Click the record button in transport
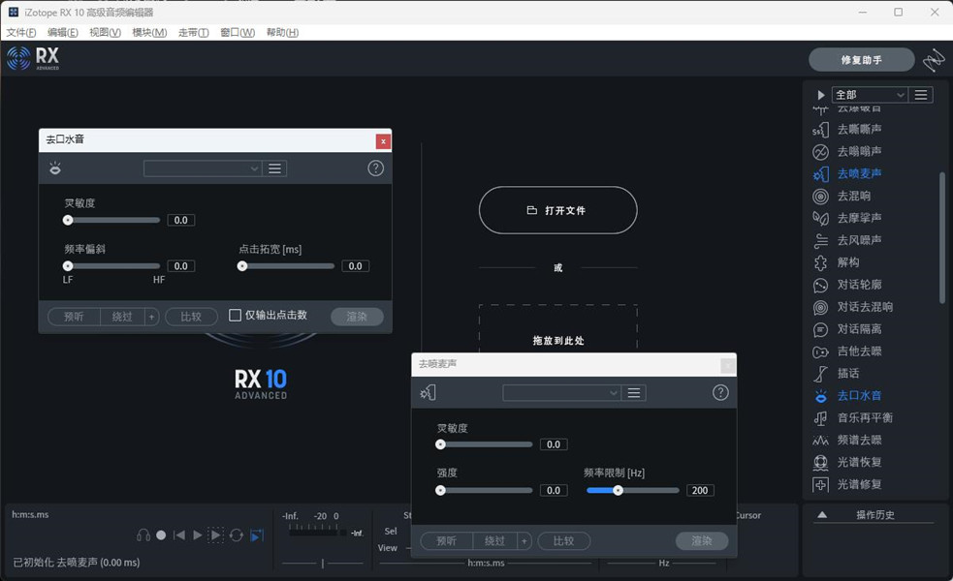Screen dimensions: 953x581 tap(161, 535)
